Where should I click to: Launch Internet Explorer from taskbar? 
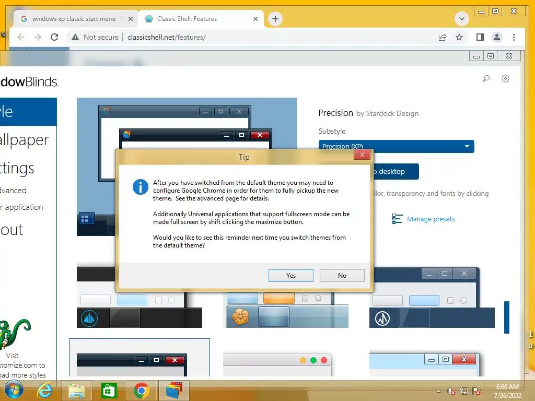coord(45,390)
